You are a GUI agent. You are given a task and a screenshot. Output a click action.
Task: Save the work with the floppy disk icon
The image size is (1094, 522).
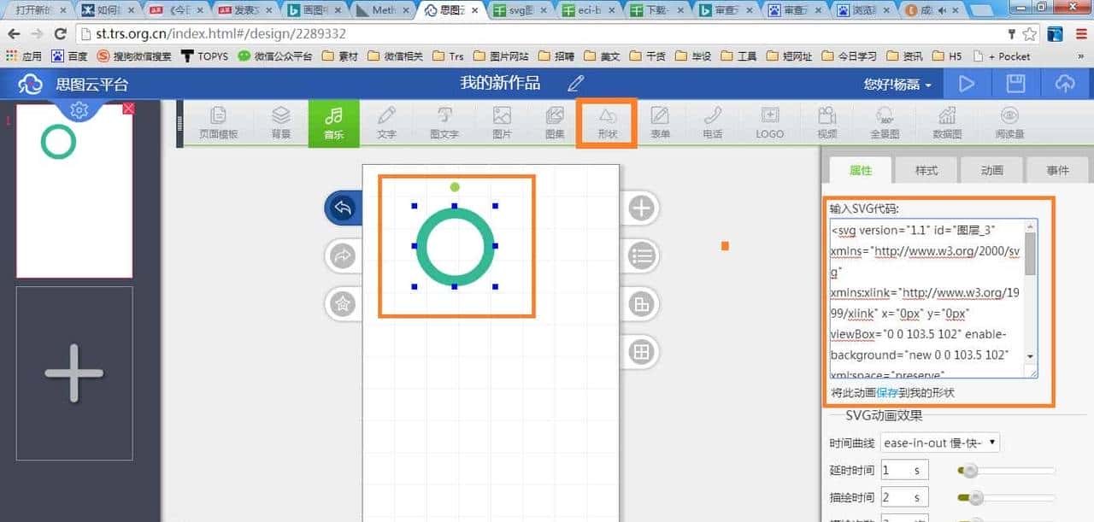tap(1015, 84)
